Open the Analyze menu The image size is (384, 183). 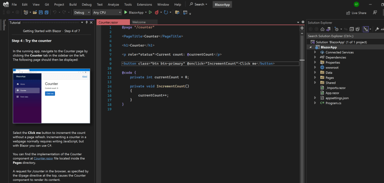point(113,4)
